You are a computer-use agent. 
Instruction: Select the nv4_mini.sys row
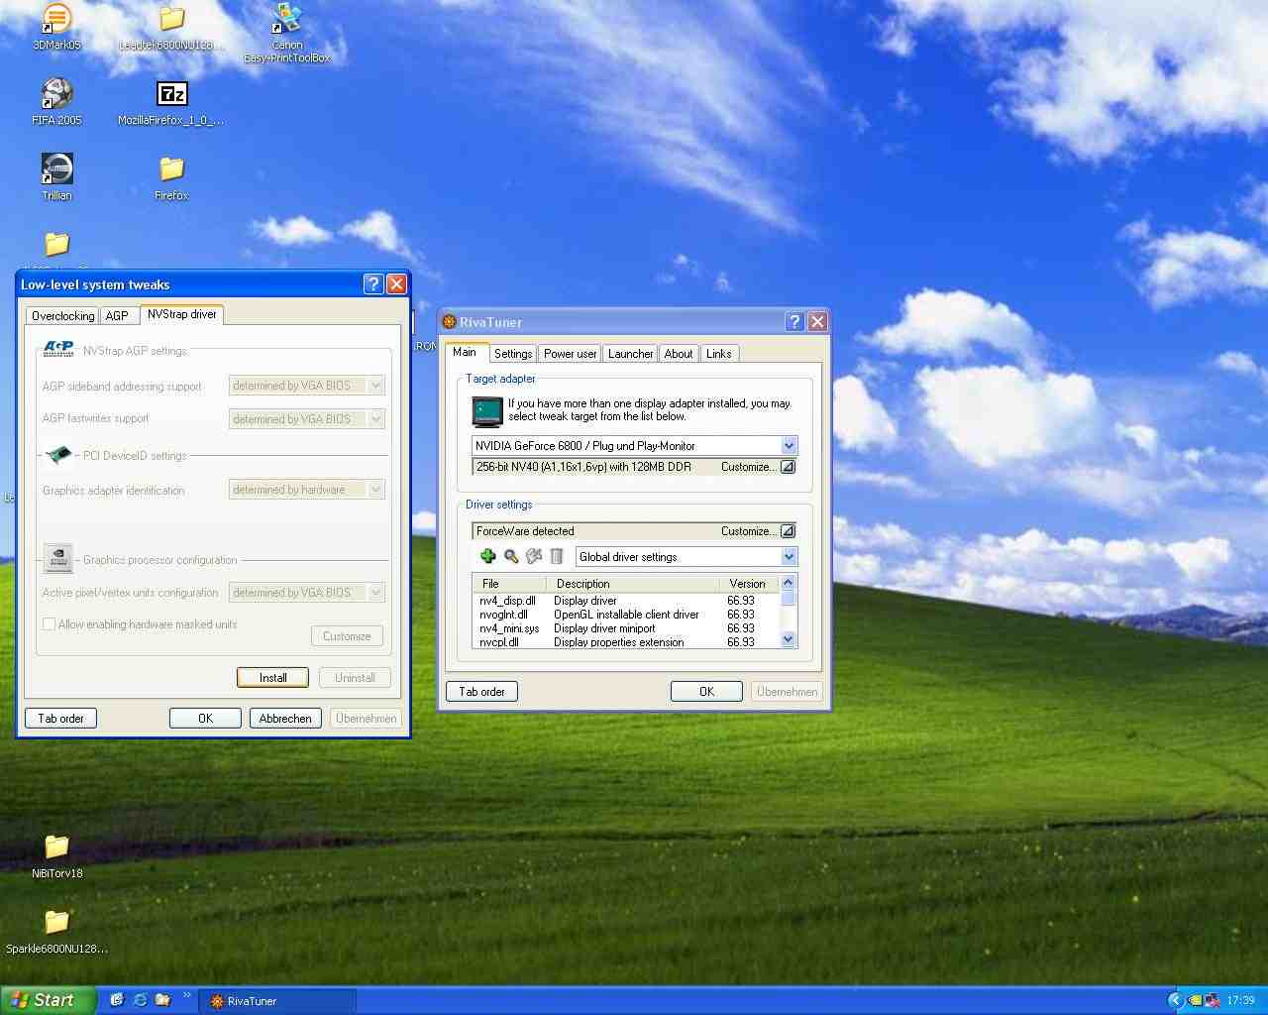tap(626, 628)
